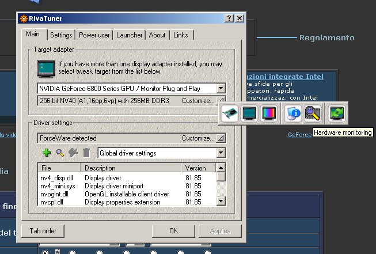Open the Launcher tab
Image resolution: width=376 pixels, height=254 pixels.
[129, 35]
